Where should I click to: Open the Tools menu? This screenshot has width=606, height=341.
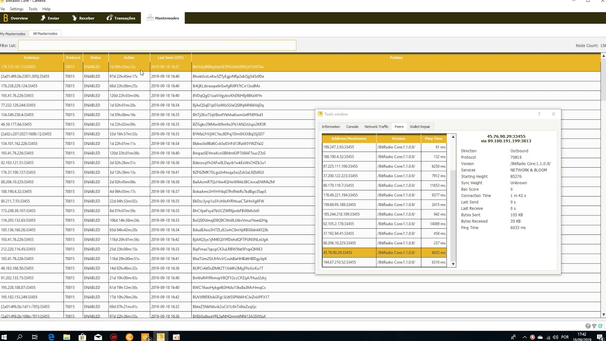coord(33,9)
